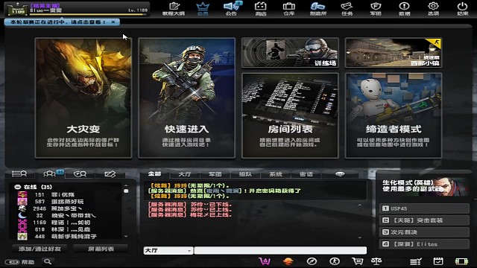Click the checklist icon in bottom bar
Viewport: 477px width, 268px height.
pos(416,261)
